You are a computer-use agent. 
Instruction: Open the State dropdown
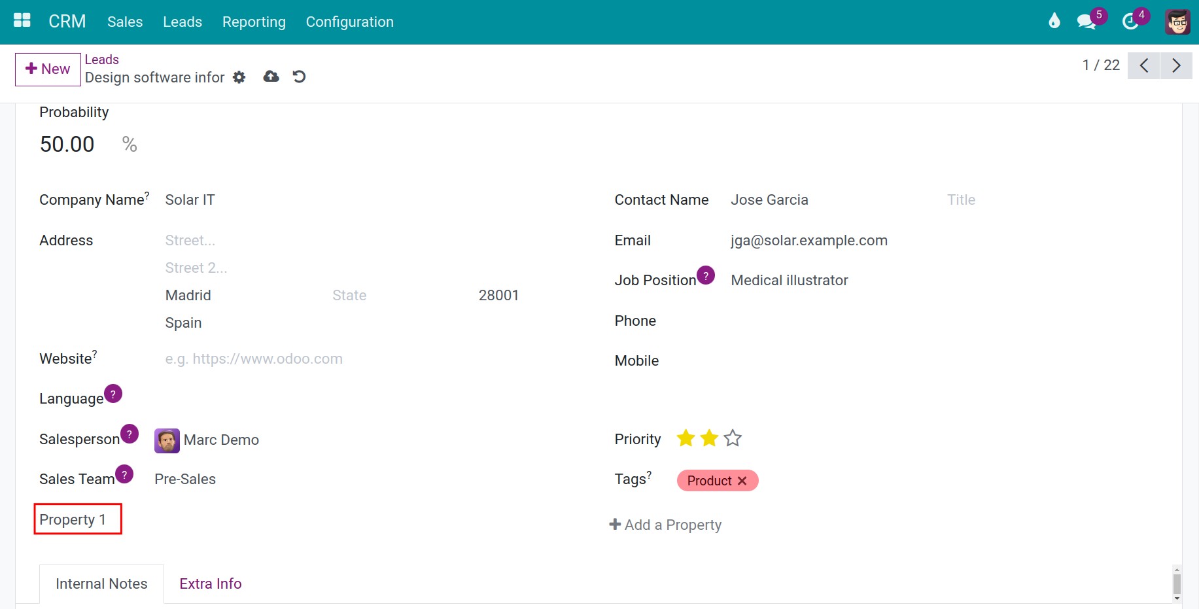[x=402, y=296]
